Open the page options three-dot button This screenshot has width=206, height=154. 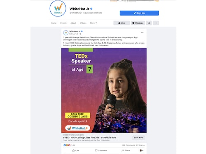[x=156, y=23]
